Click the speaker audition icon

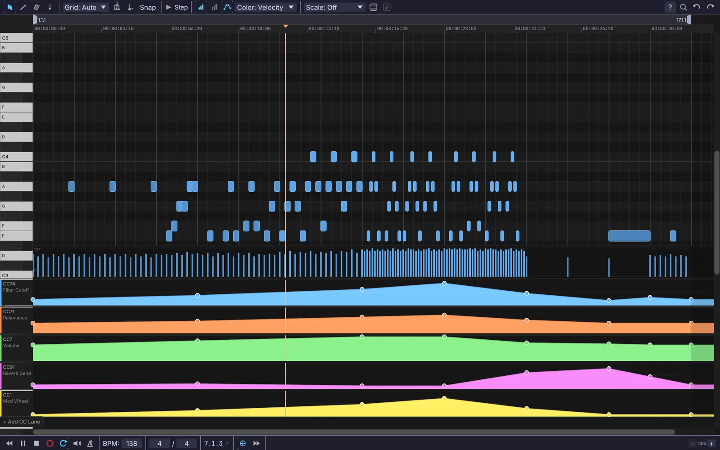coord(77,443)
